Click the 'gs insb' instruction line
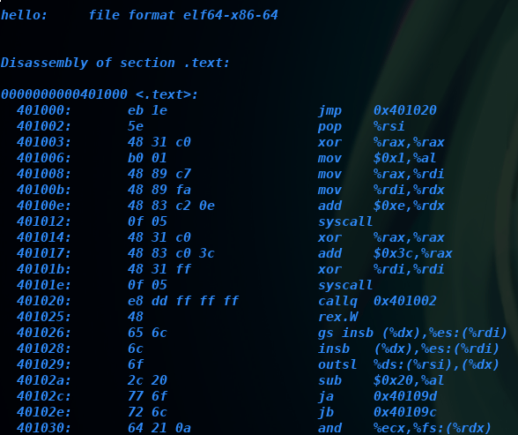The width and height of the screenshot is (518, 435). pyautogui.click(x=412, y=333)
